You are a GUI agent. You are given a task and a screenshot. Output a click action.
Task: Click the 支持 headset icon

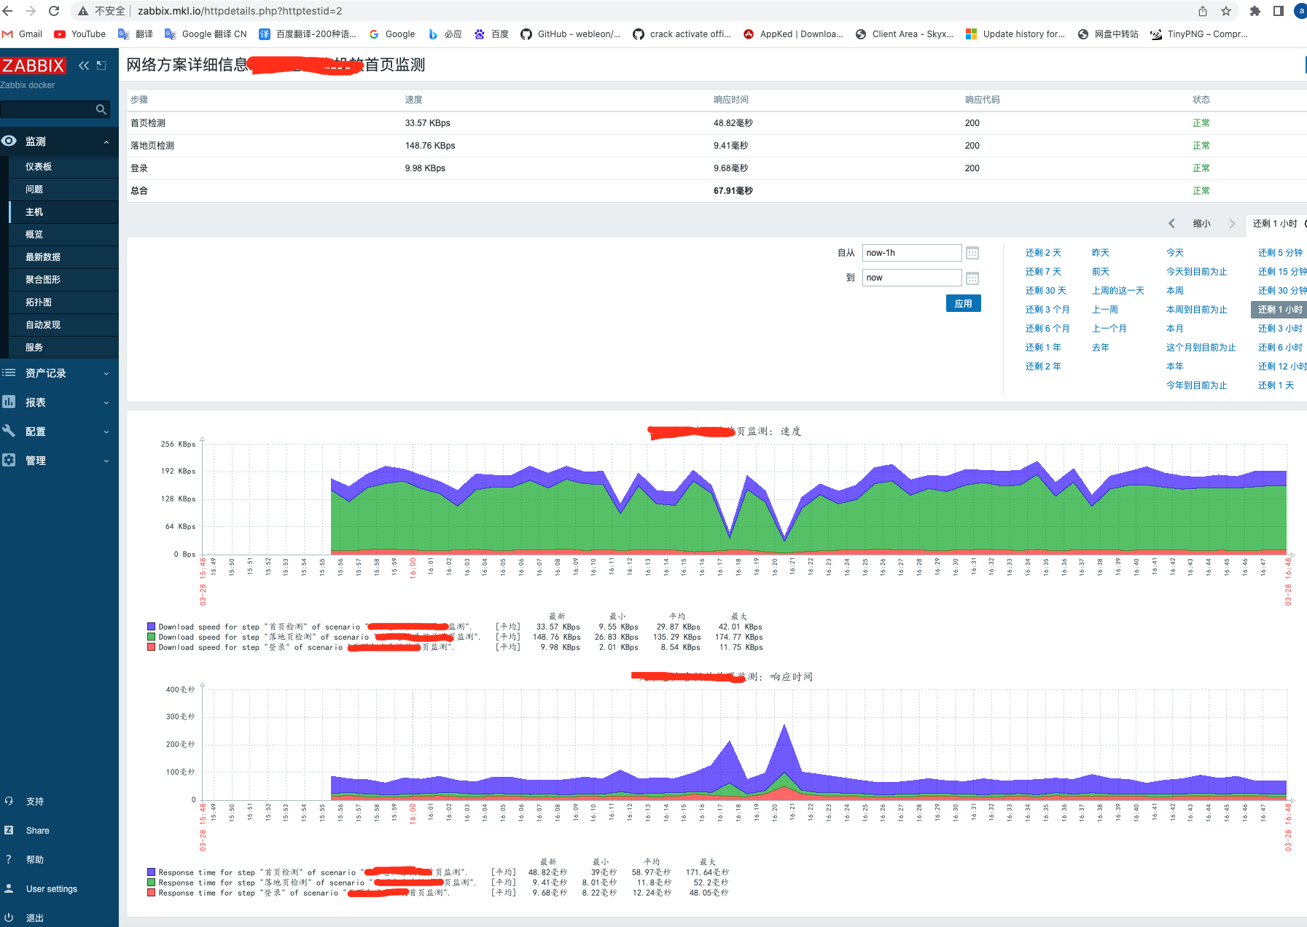[9, 801]
